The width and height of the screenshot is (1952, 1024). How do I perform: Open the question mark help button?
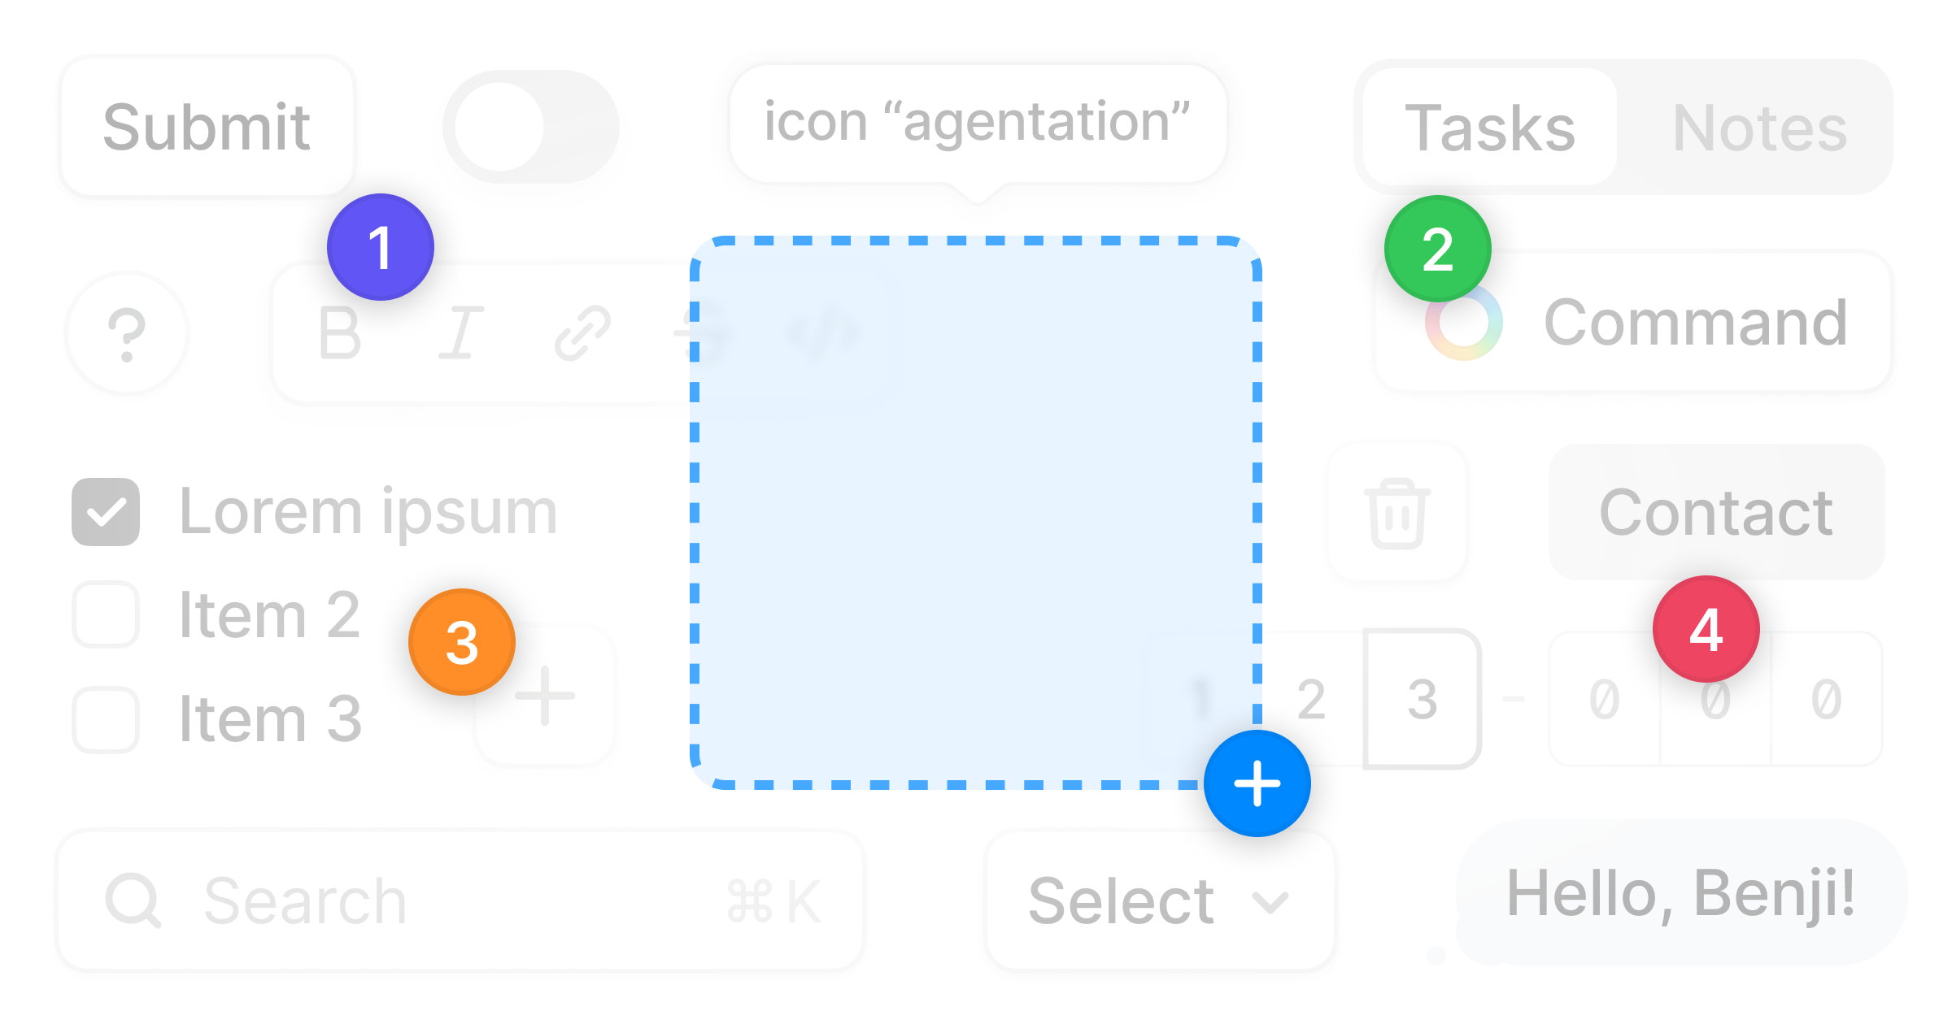[x=127, y=333]
